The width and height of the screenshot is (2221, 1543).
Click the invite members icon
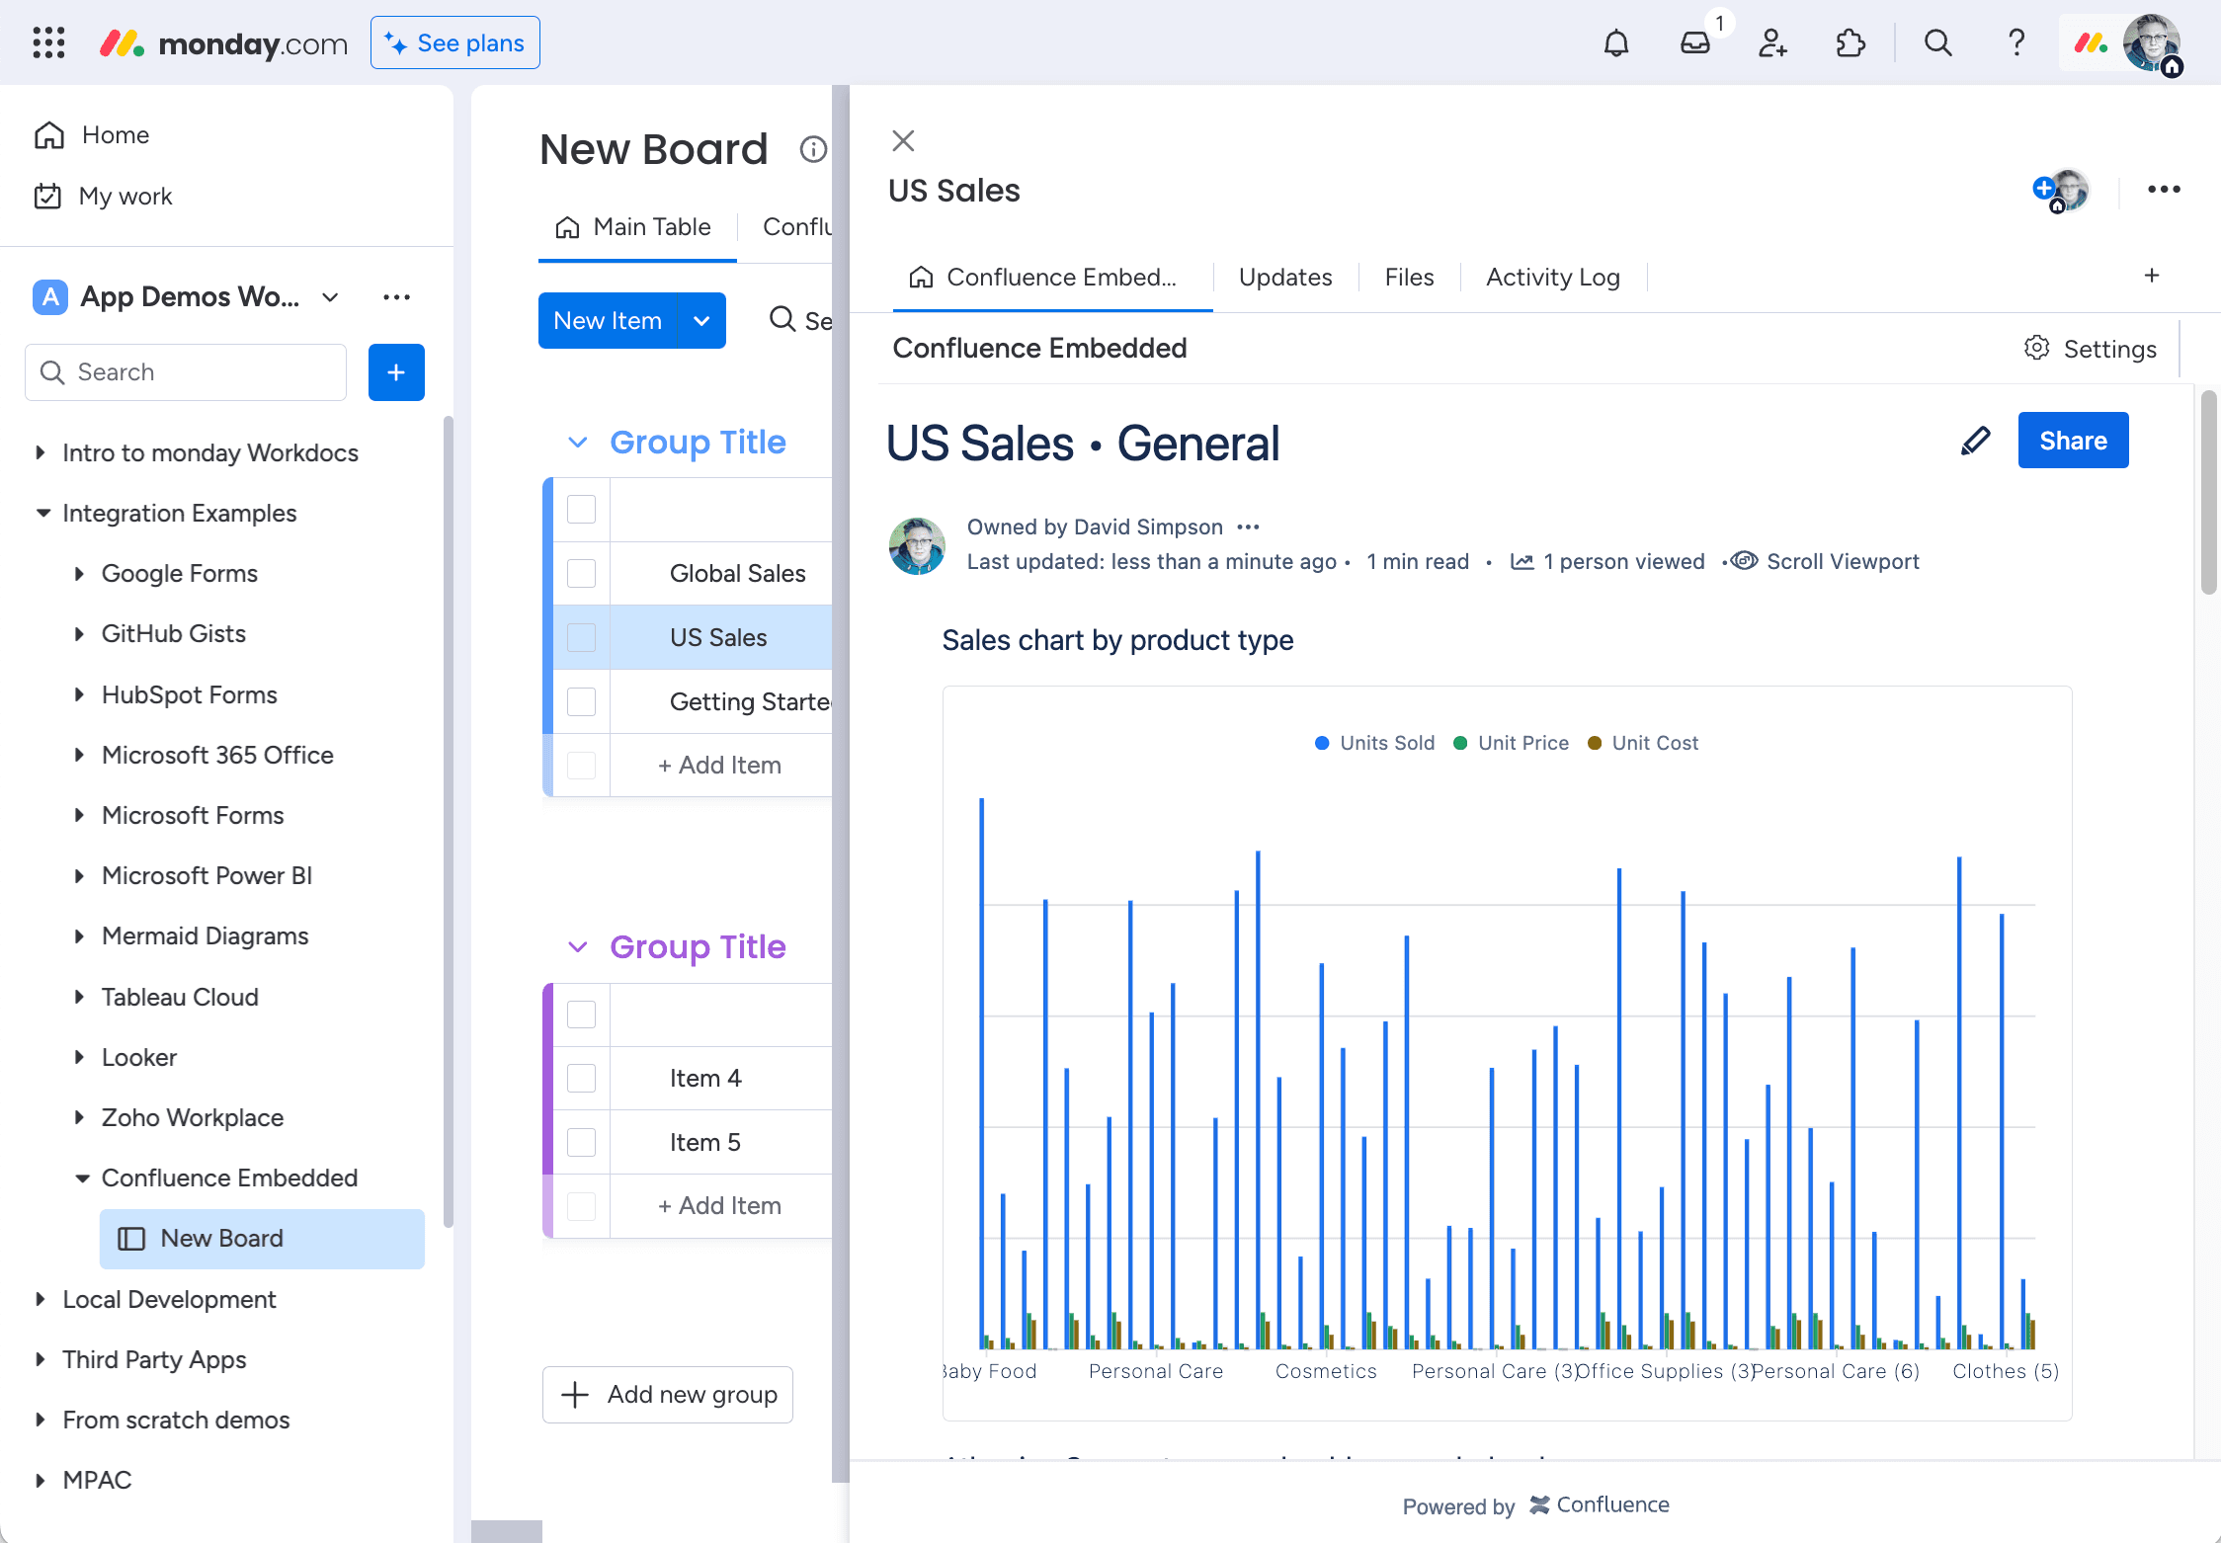[x=1772, y=43]
